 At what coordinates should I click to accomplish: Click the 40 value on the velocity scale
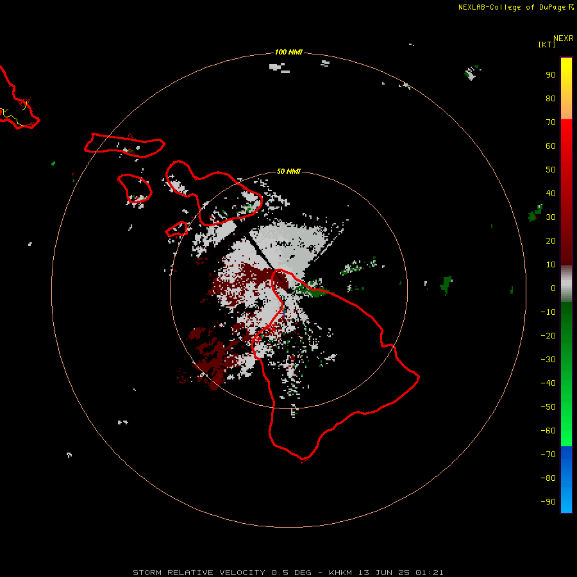pyautogui.click(x=551, y=194)
